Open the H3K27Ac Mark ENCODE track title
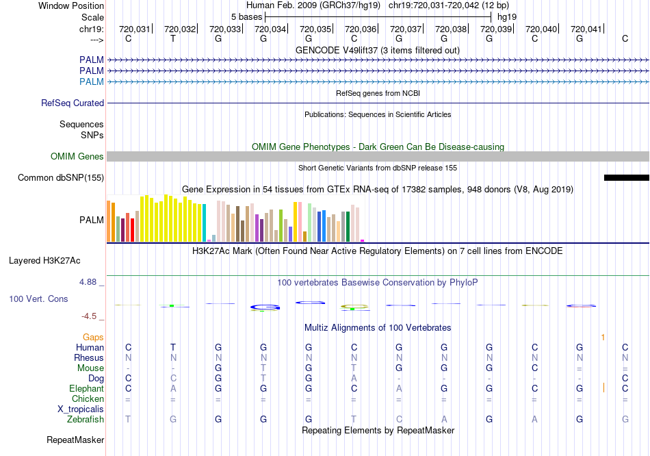 [x=378, y=251]
